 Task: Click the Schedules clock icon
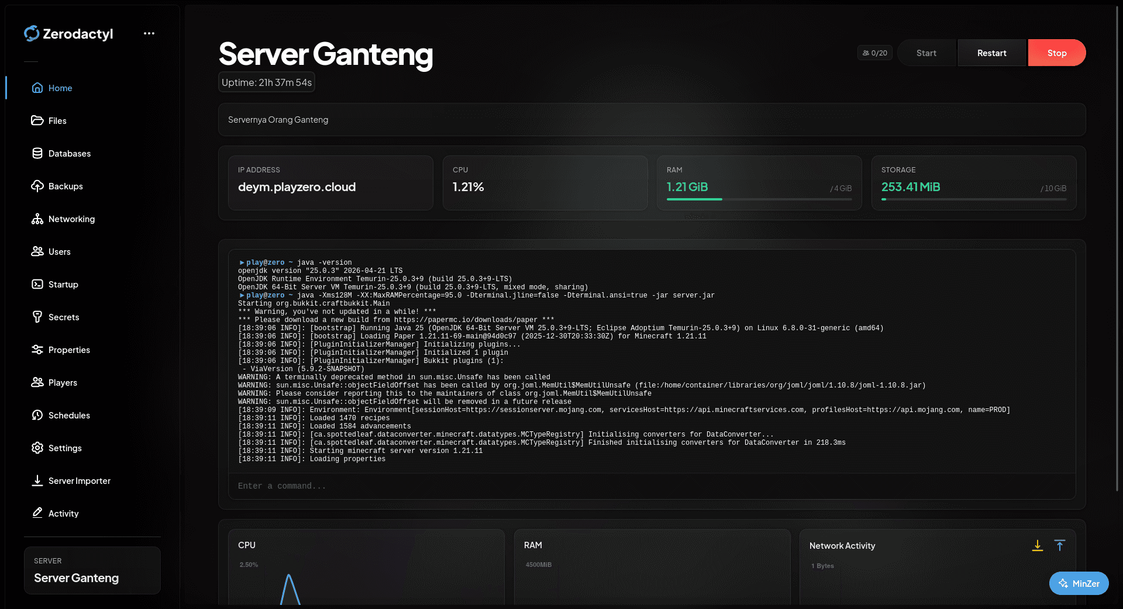point(37,415)
